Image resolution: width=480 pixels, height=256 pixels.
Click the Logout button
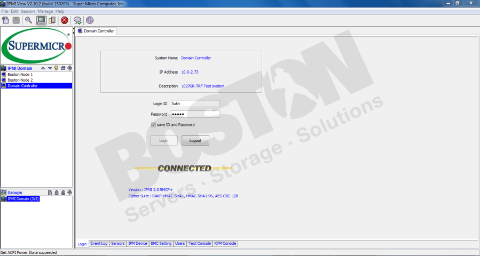point(195,141)
